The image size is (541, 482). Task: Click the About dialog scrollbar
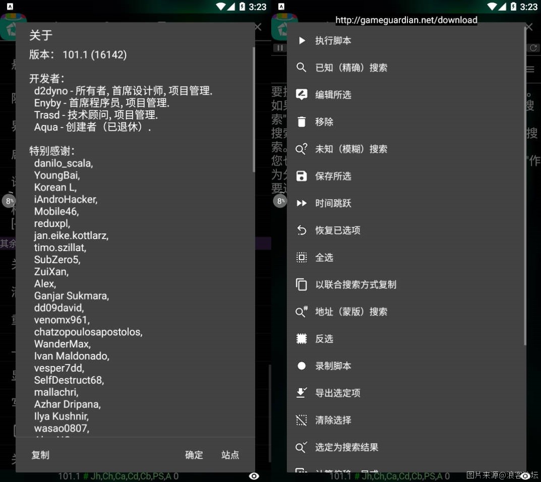click(254, 110)
